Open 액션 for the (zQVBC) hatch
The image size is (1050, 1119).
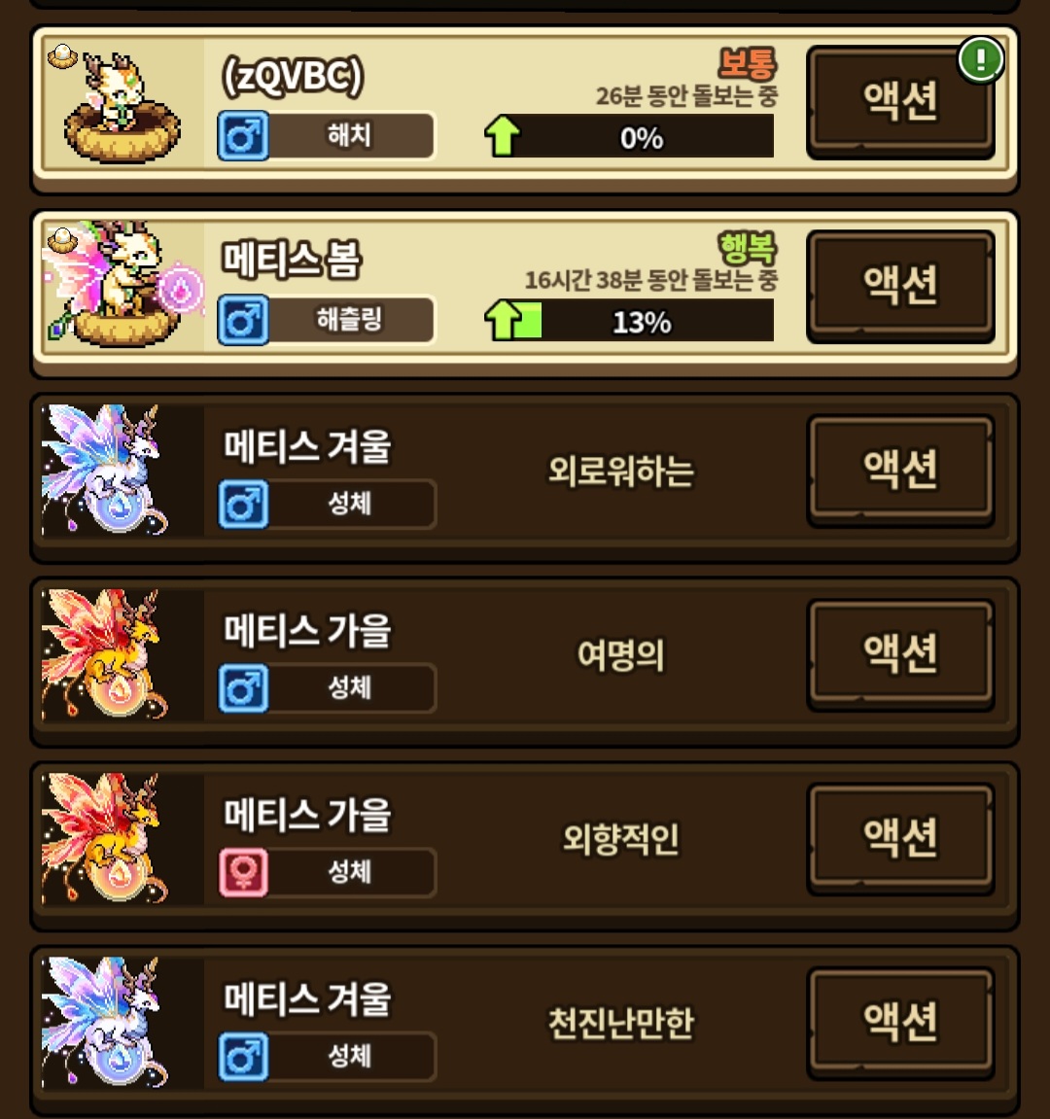click(x=900, y=102)
